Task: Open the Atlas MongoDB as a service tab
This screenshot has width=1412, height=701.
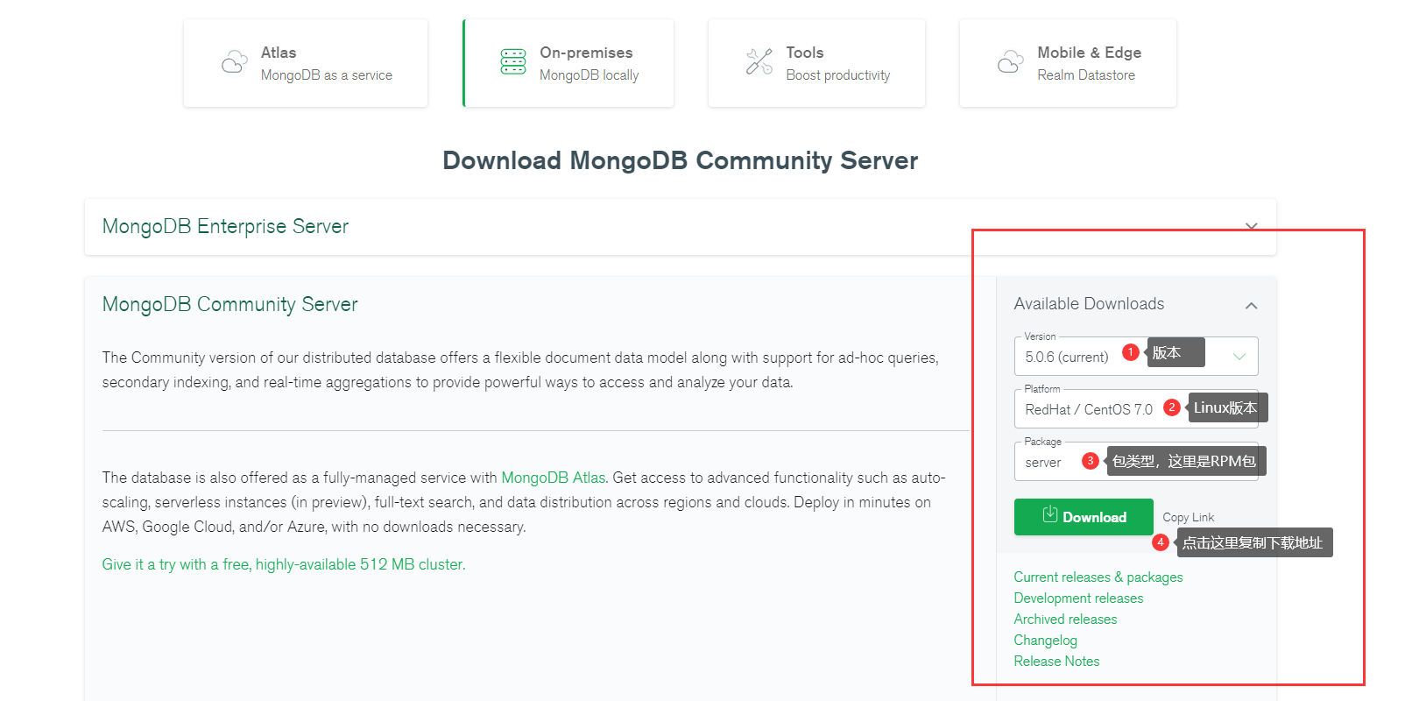Action: 306,63
